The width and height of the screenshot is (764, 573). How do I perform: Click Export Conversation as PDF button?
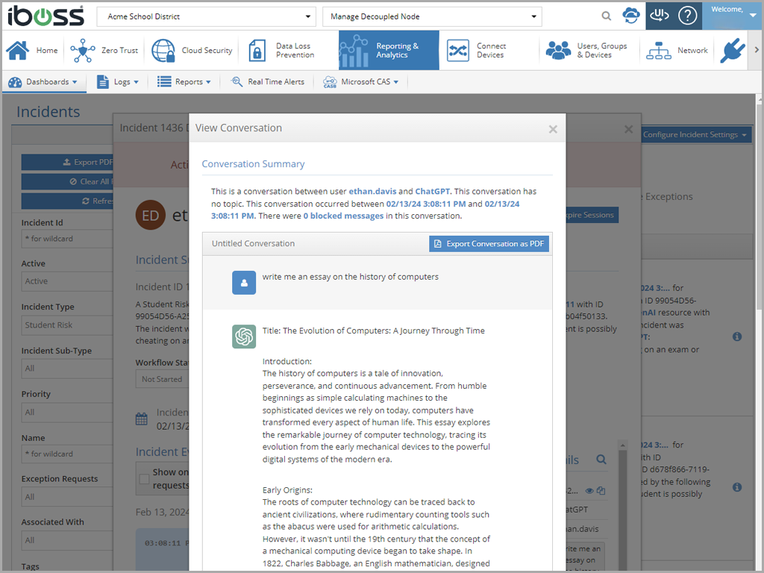489,244
